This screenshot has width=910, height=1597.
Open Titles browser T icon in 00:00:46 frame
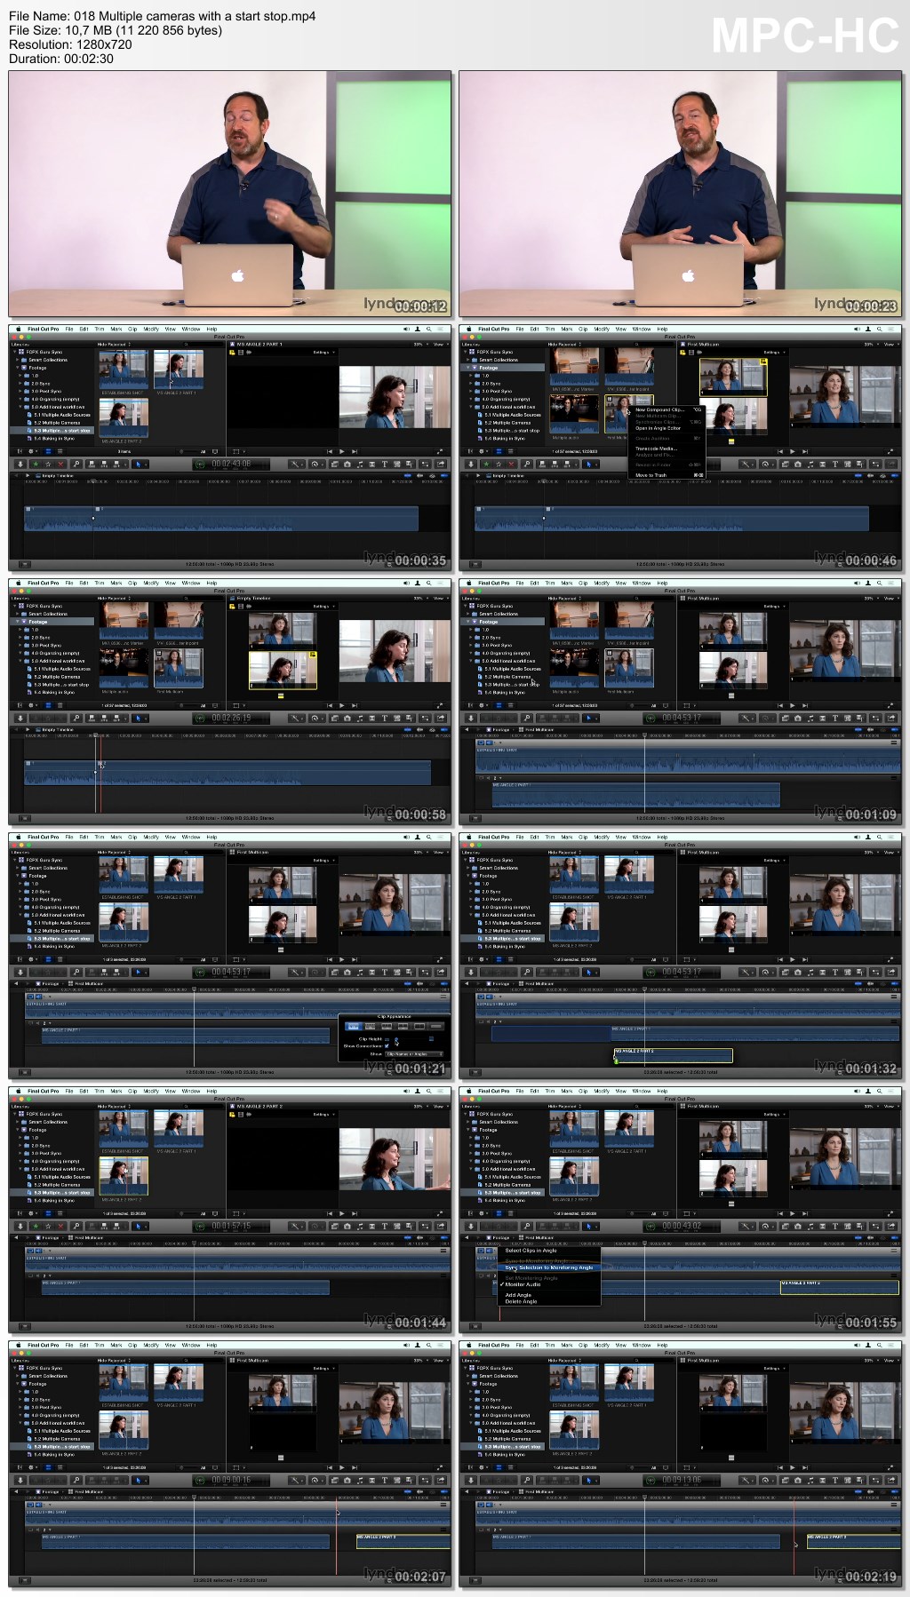point(834,464)
